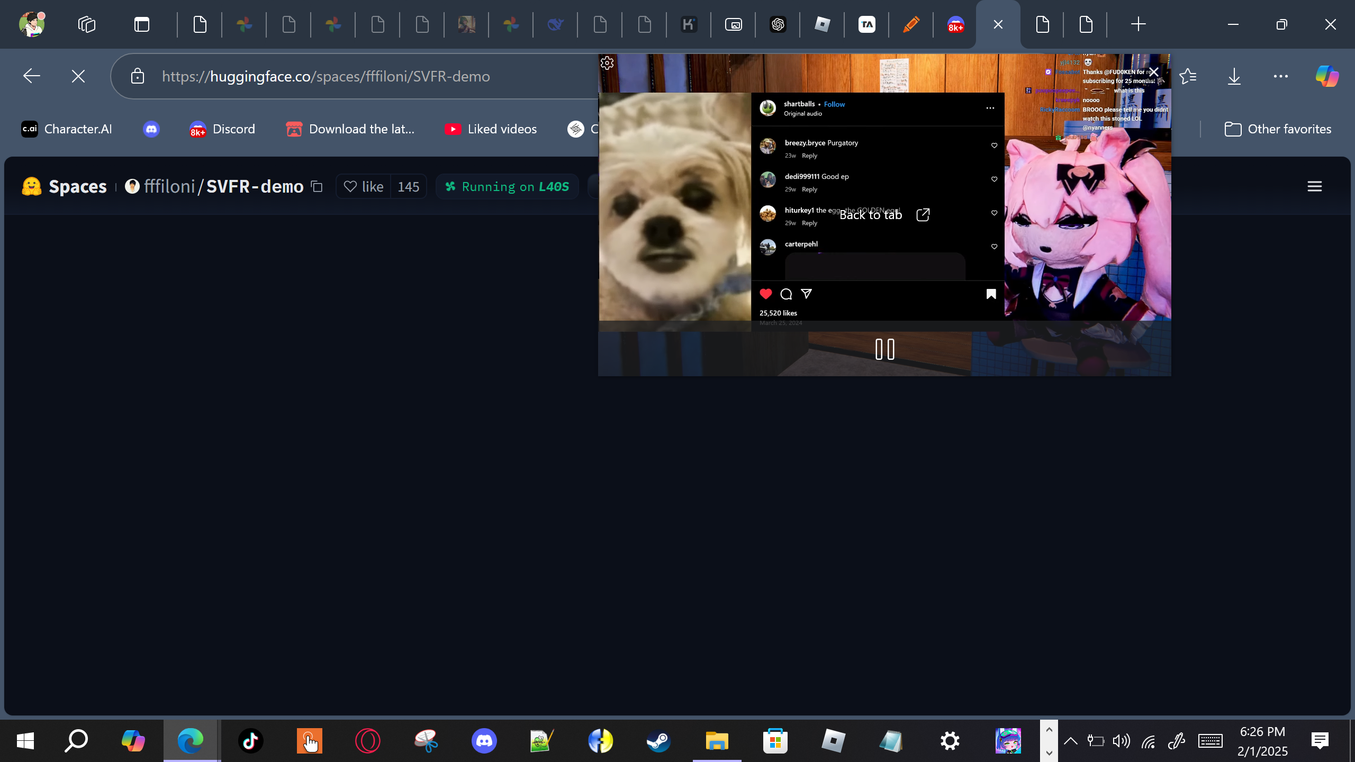Open the favorites star list
Image resolution: width=1355 pixels, height=762 pixels.
point(1188,77)
